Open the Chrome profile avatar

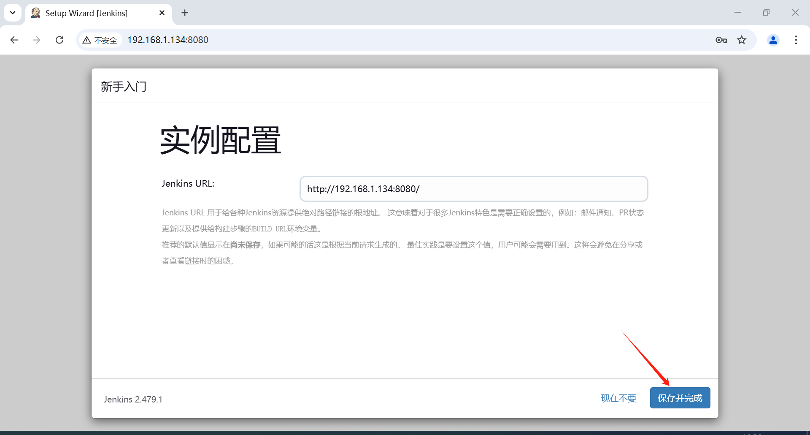(x=773, y=40)
